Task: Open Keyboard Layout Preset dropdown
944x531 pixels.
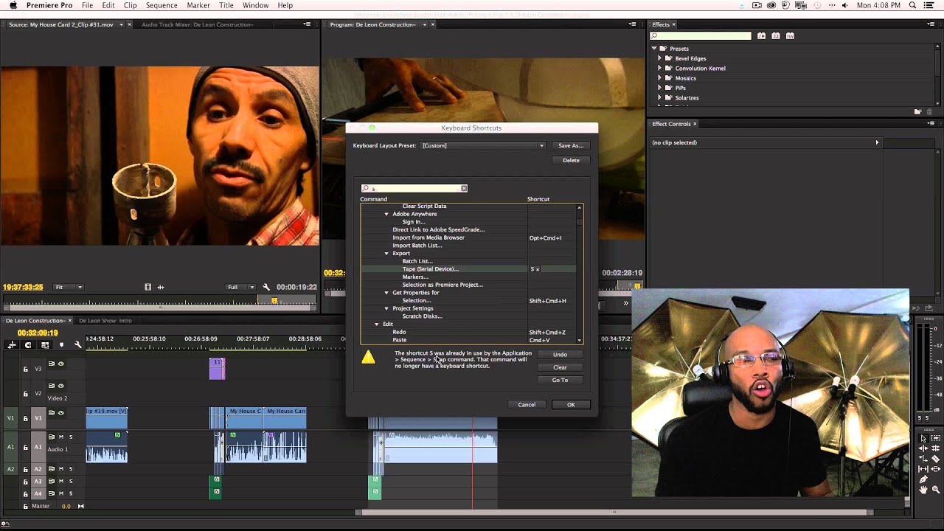Action: coord(483,145)
